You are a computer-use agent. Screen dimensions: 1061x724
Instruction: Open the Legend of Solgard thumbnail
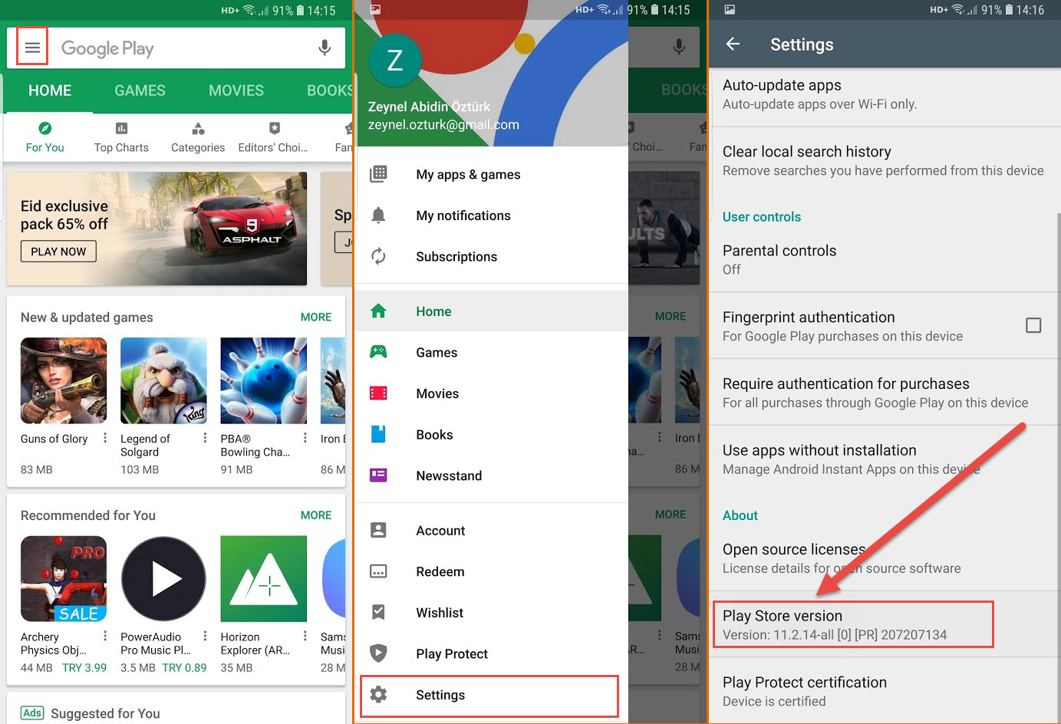click(x=163, y=380)
